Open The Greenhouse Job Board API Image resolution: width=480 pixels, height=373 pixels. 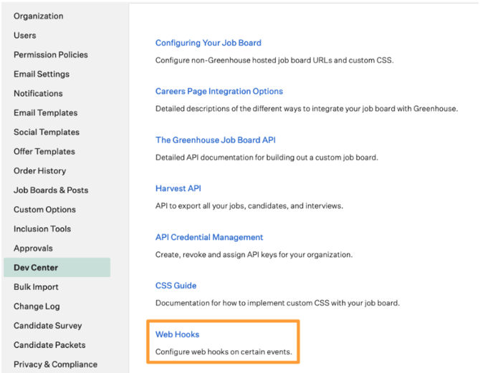[216, 140]
